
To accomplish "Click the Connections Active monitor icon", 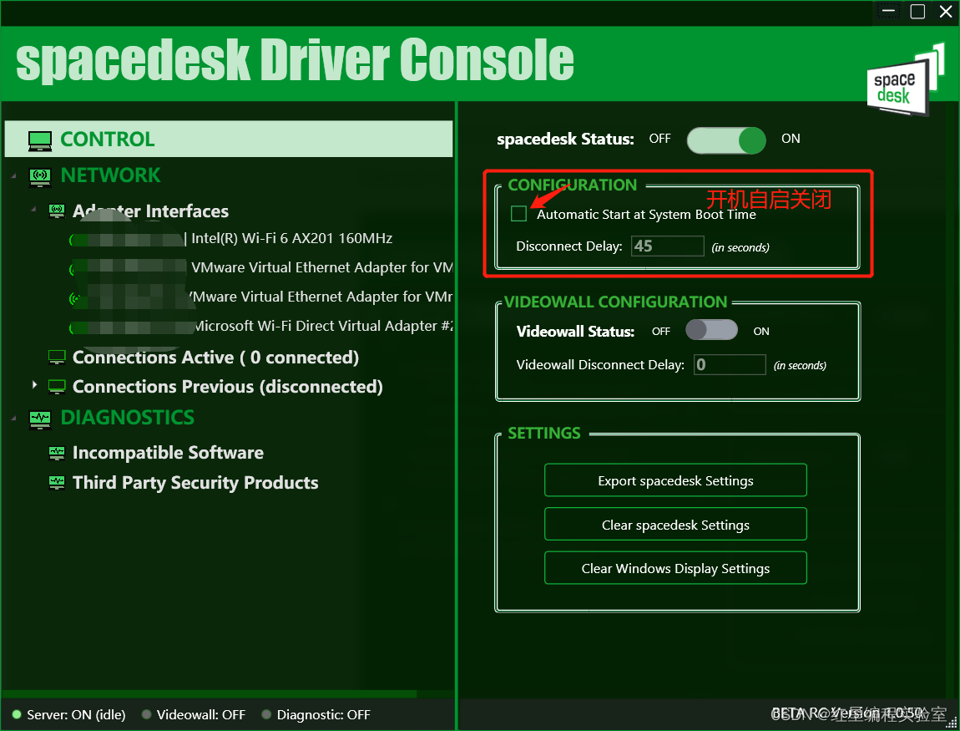I will (57, 358).
